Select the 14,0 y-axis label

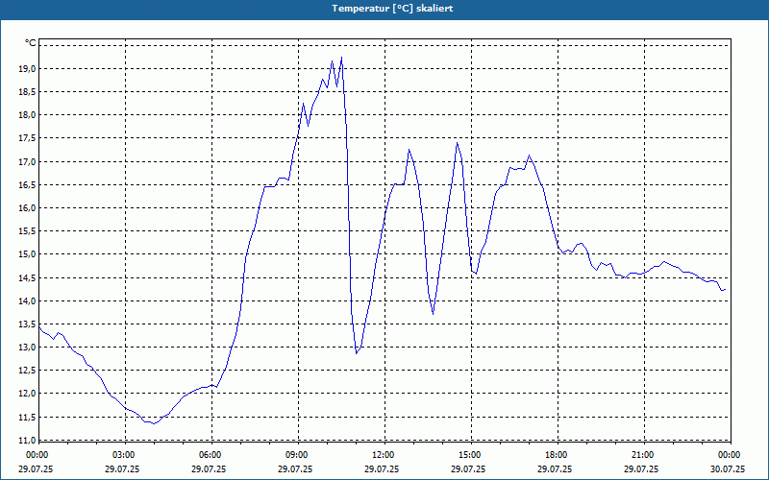tap(27, 300)
